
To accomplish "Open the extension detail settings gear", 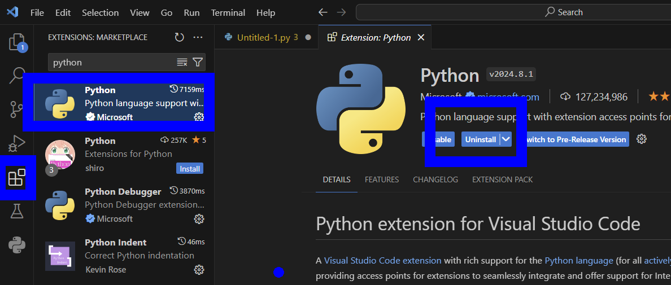I will (x=641, y=139).
